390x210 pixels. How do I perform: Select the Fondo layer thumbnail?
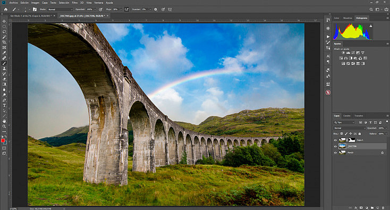tap(342, 152)
